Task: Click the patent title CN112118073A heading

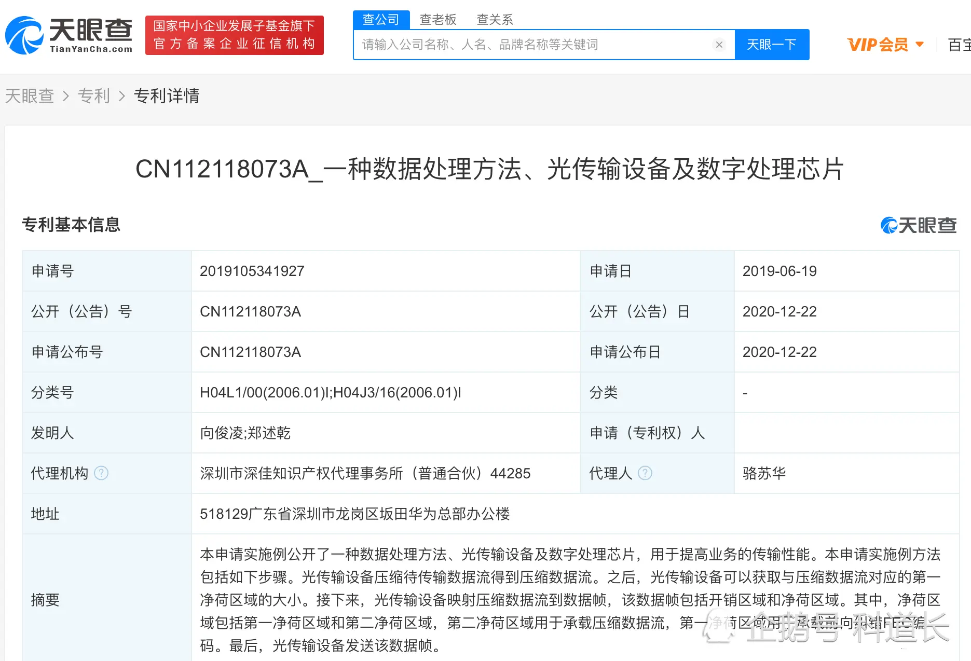Action: [489, 169]
